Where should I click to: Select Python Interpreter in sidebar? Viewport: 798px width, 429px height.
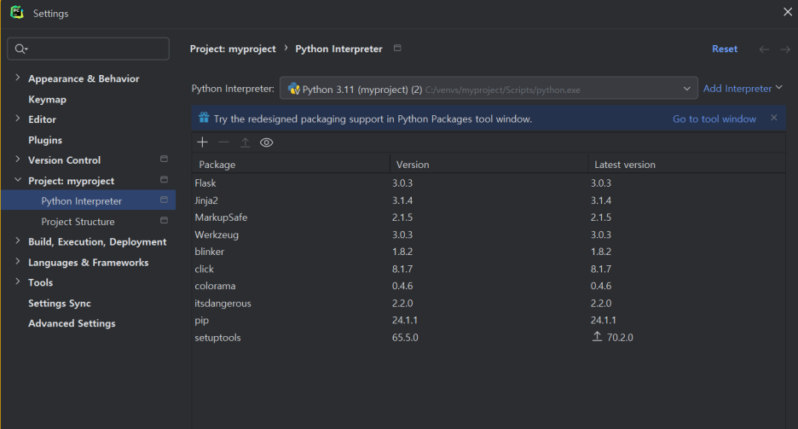coord(89,200)
